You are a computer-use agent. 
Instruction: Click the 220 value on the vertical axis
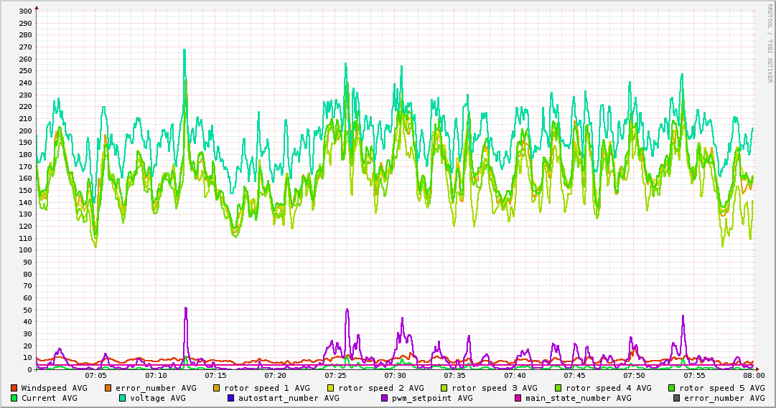click(26, 107)
